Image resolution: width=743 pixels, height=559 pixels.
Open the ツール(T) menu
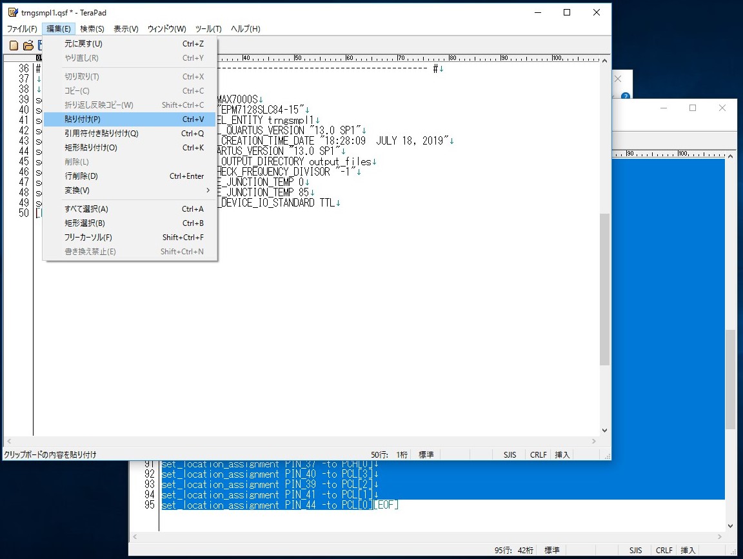[208, 29]
